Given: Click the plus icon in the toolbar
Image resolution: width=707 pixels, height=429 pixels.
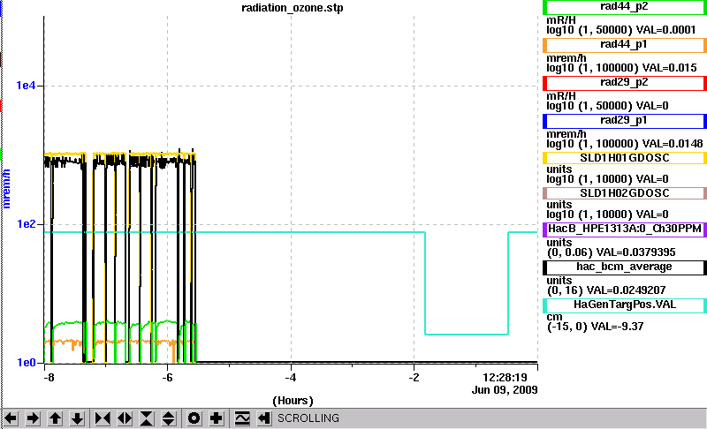Looking at the screenshot, I should 216,418.
